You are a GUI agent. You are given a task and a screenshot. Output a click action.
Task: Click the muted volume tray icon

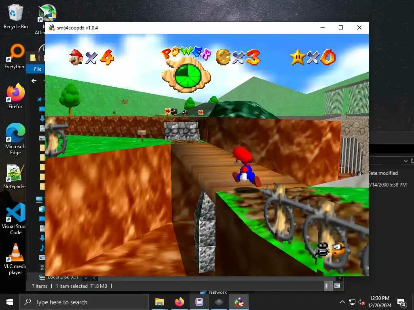pyautogui.click(x=361, y=302)
